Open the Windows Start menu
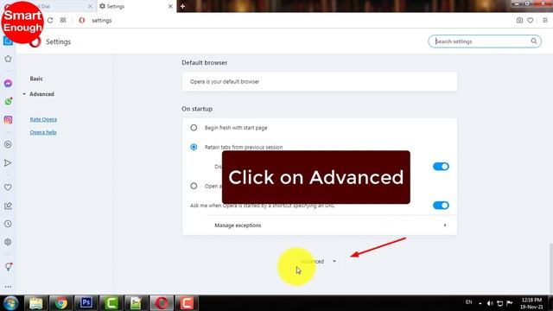The width and height of the screenshot is (553, 311). [x=10, y=303]
